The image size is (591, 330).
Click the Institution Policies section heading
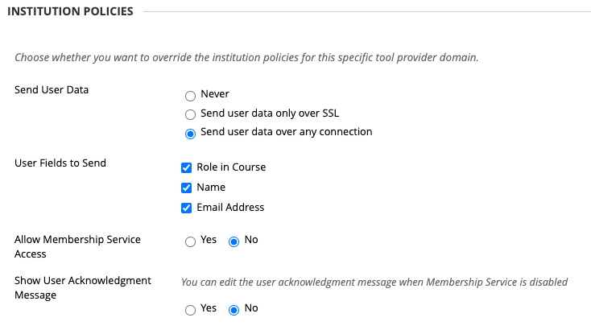[70, 11]
